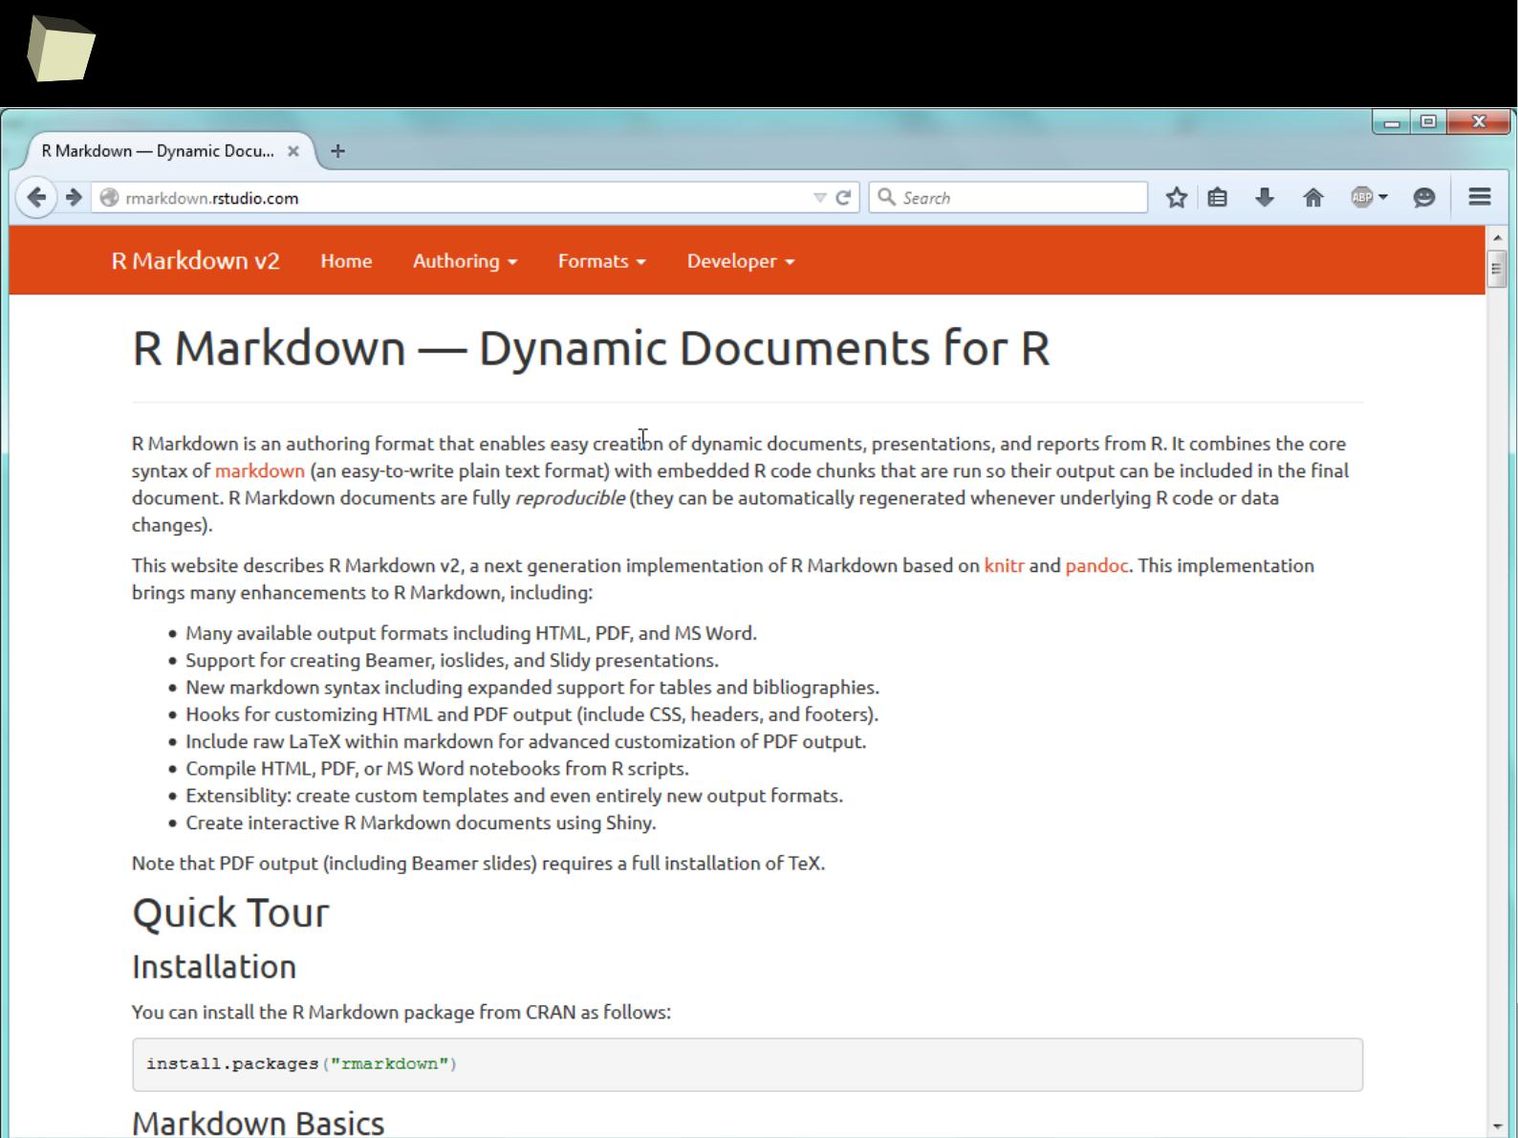Bookmark this page with the star icon

tap(1177, 198)
